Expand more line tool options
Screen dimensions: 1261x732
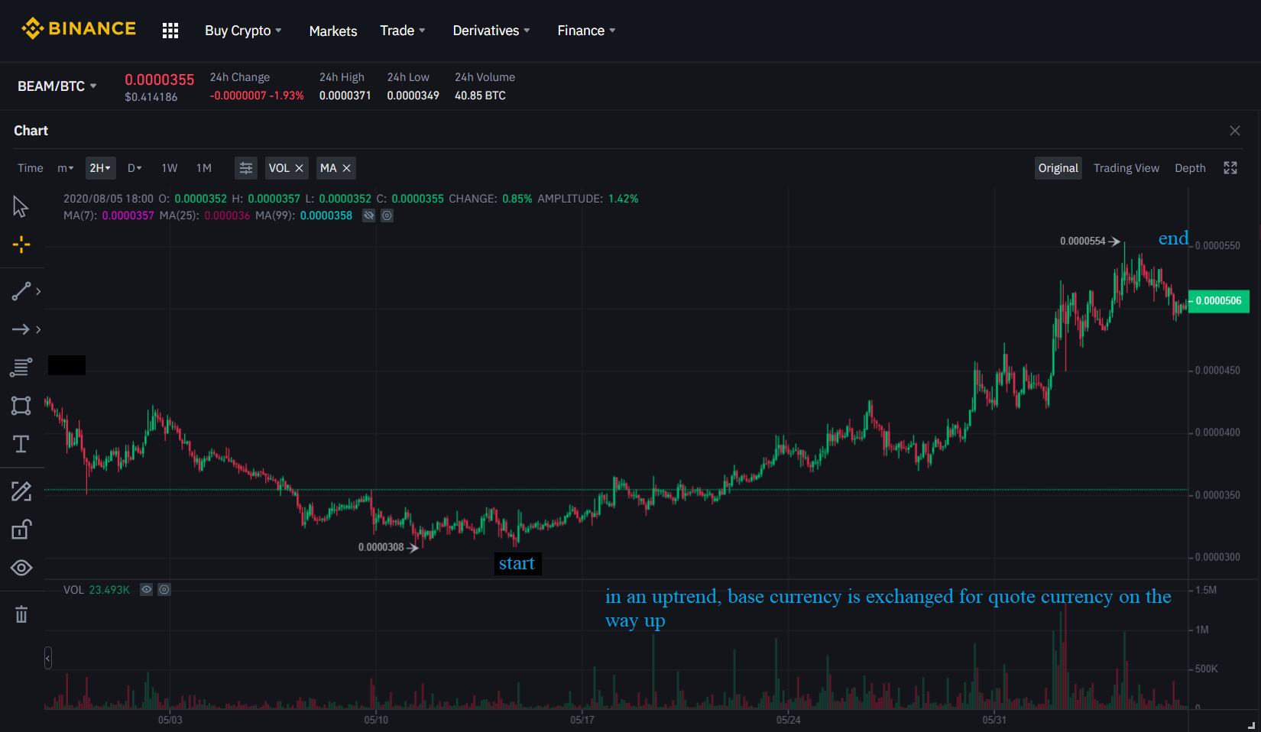38,291
